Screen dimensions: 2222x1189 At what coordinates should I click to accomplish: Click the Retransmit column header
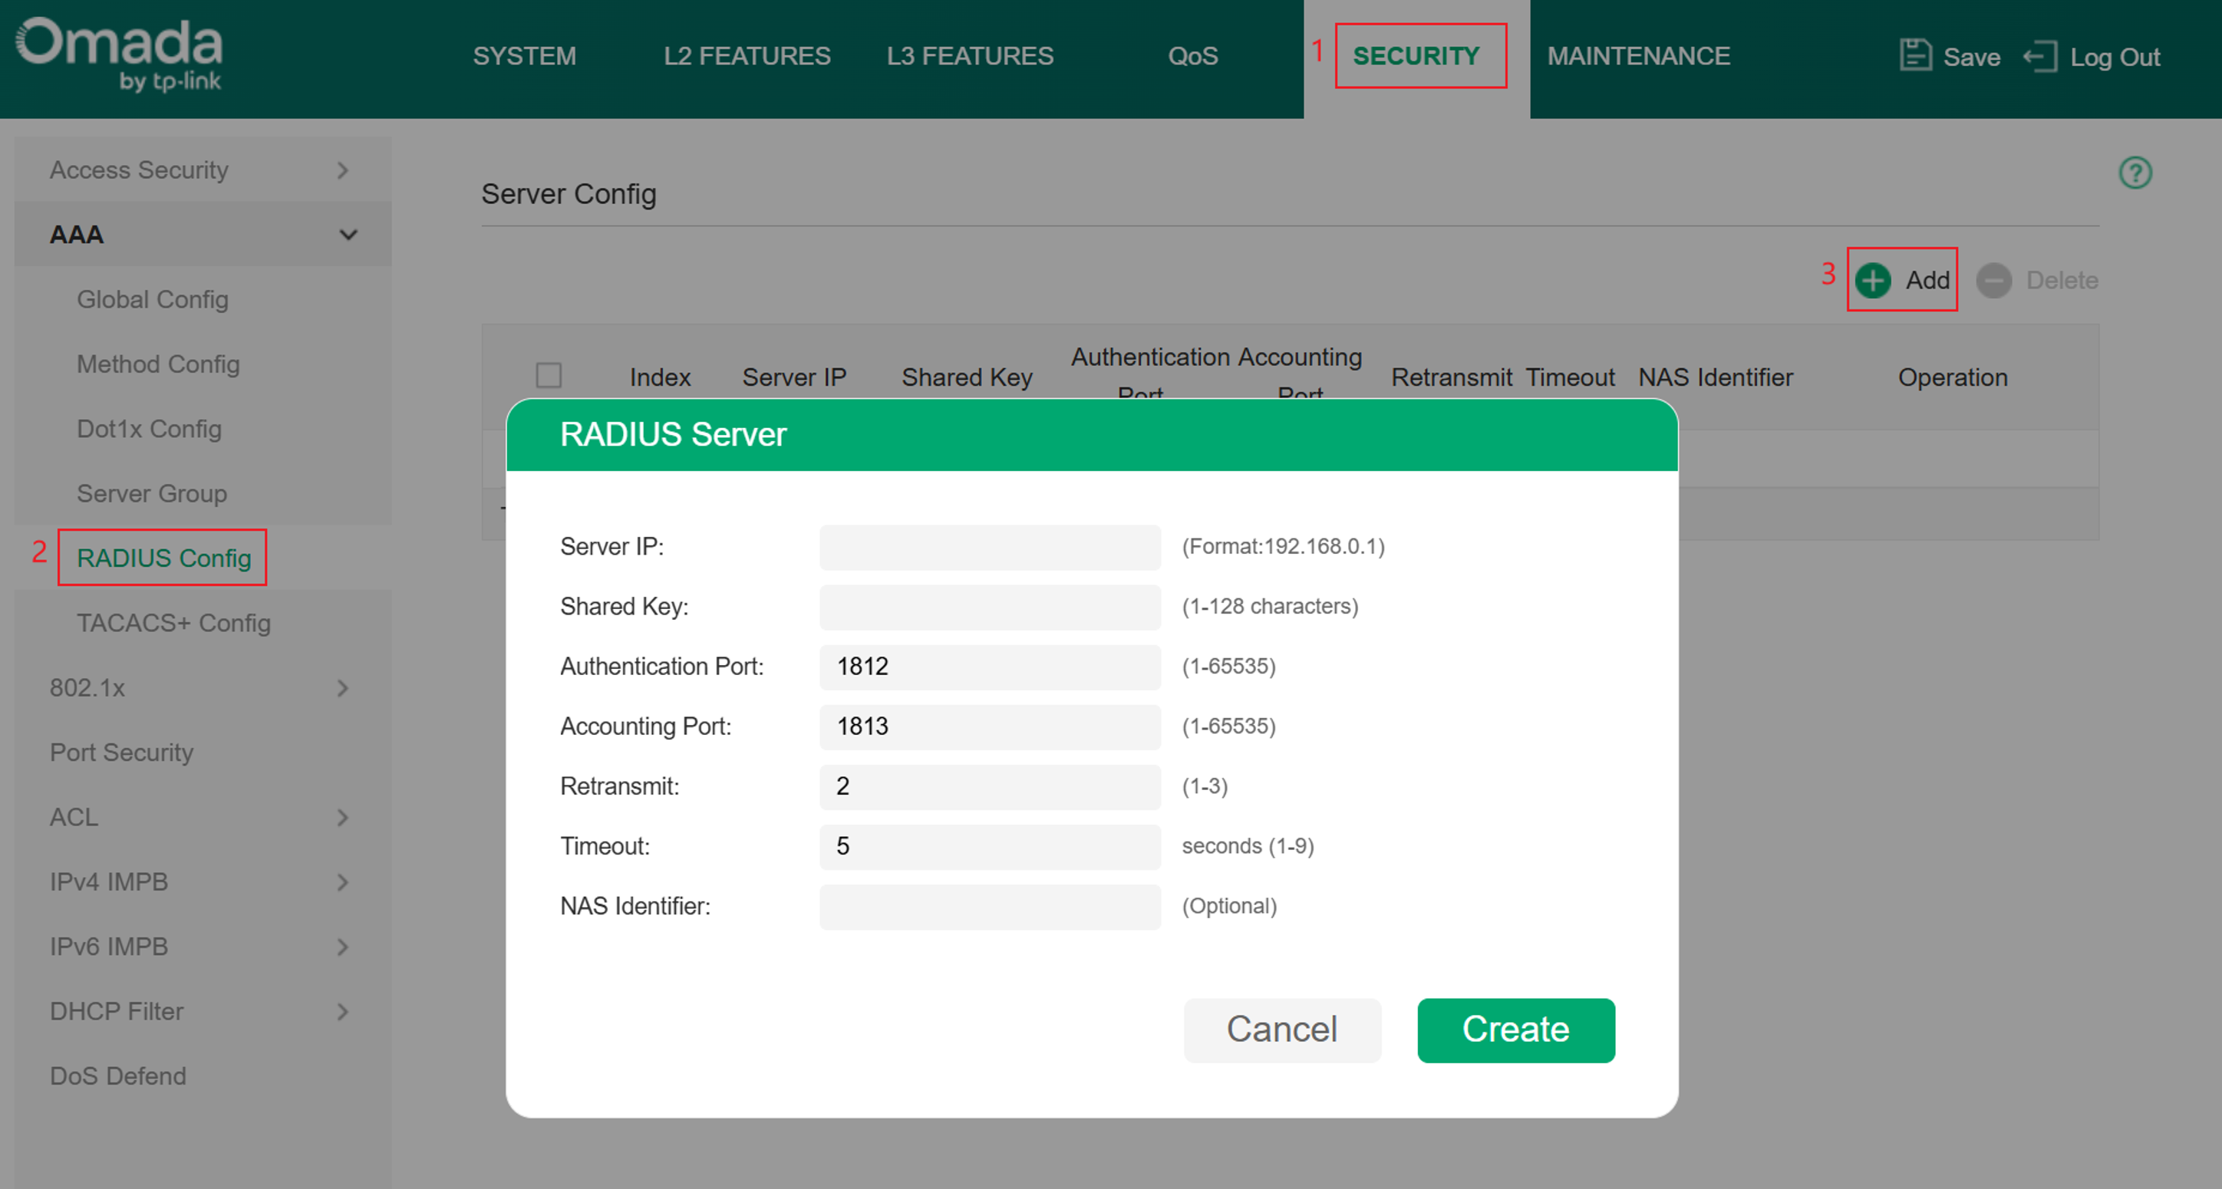(1452, 377)
